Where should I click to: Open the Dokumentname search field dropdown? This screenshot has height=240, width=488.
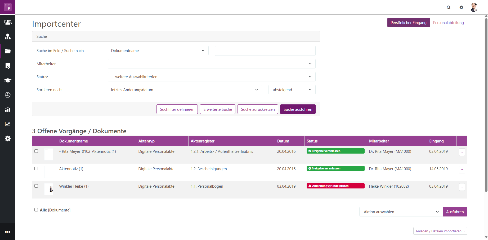pos(158,51)
